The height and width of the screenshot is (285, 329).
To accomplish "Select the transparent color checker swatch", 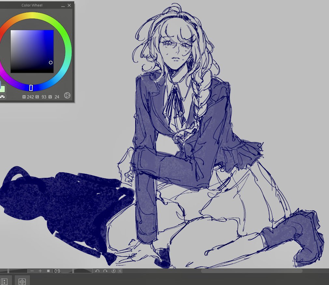I will [x=3, y=97].
